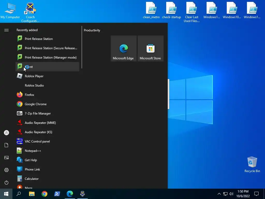Expand the Start menu hamburger navigation

point(6,30)
